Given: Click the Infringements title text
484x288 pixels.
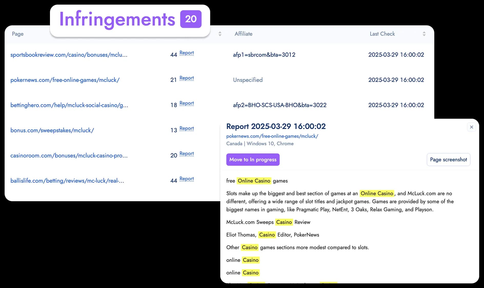Looking at the screenshot, I should (117, 19).
